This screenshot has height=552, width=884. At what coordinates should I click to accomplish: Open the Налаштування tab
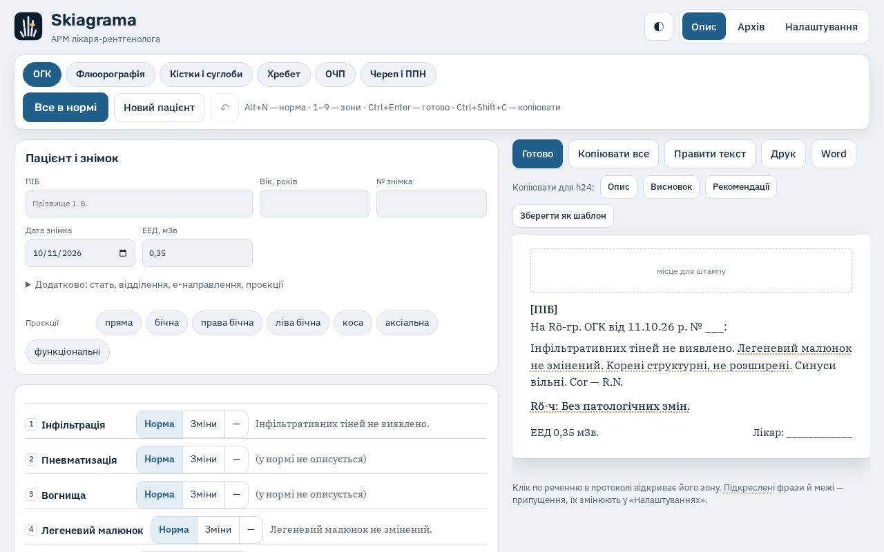tap(821, 26)
